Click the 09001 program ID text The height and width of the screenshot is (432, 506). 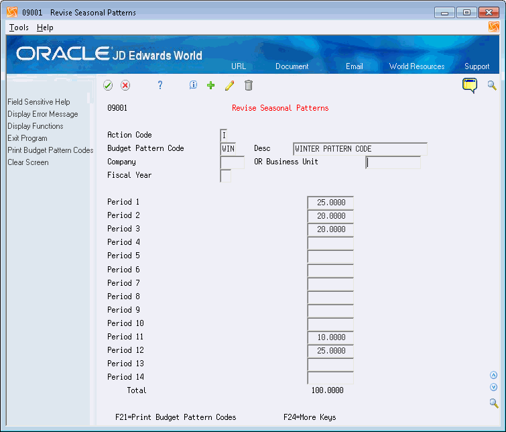point(117,108)
